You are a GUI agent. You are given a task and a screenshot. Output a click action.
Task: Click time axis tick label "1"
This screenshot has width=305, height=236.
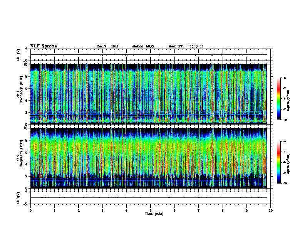54,211
